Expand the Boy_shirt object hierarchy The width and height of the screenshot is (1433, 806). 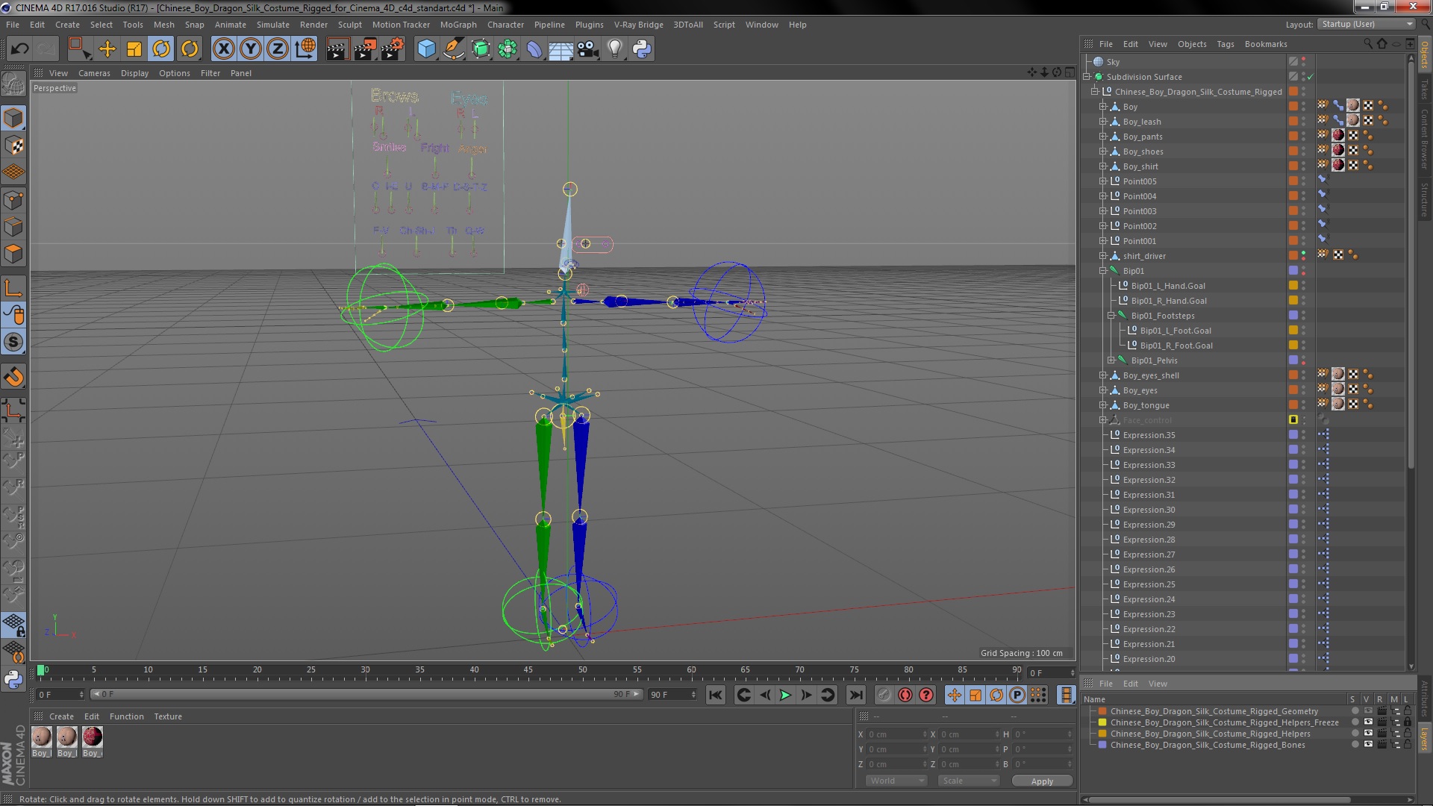coord(1103,166)
